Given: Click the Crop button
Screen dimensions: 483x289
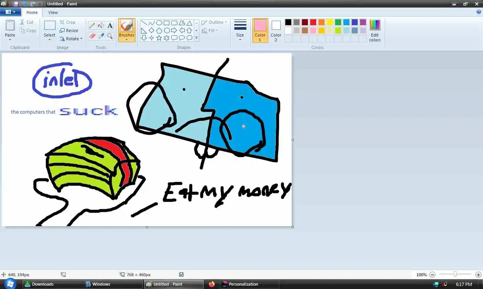Looking at the screenshot, I should 68,22.
